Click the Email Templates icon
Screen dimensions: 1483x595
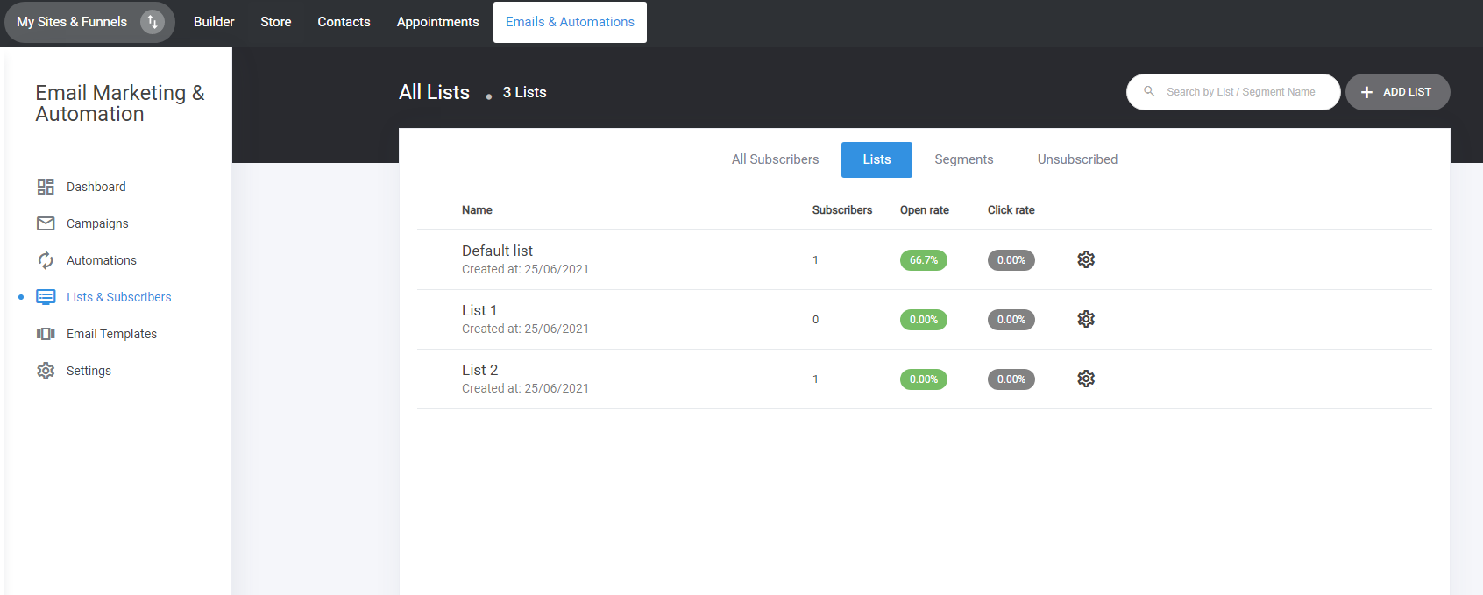[x=46, y=334]
